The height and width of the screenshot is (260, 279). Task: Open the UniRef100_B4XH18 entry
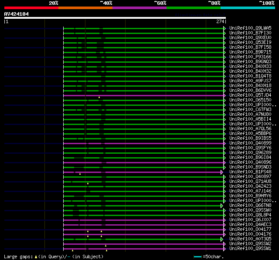[250, 86]
